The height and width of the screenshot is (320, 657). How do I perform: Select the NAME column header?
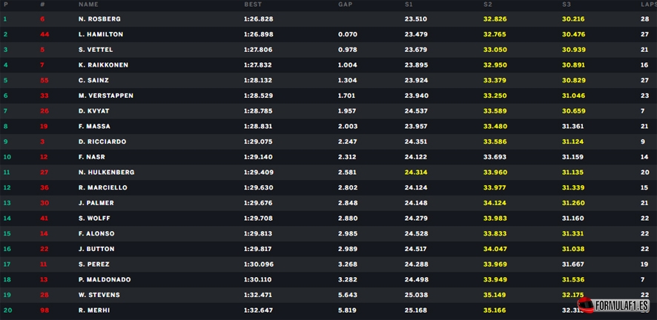coord(88,4)
